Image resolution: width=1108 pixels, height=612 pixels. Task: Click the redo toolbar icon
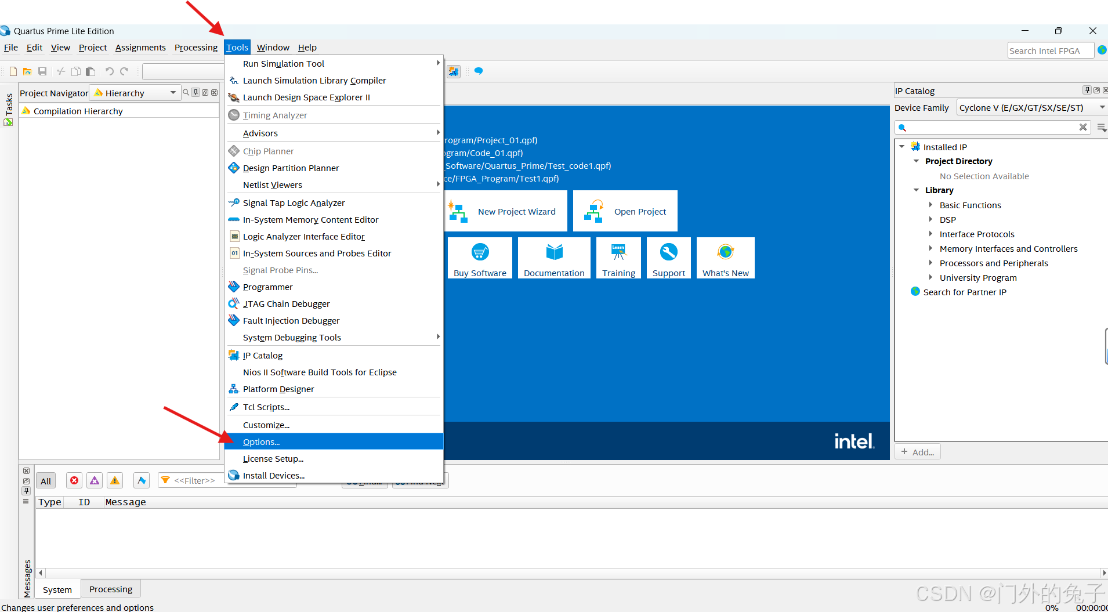tap(124, 71)
